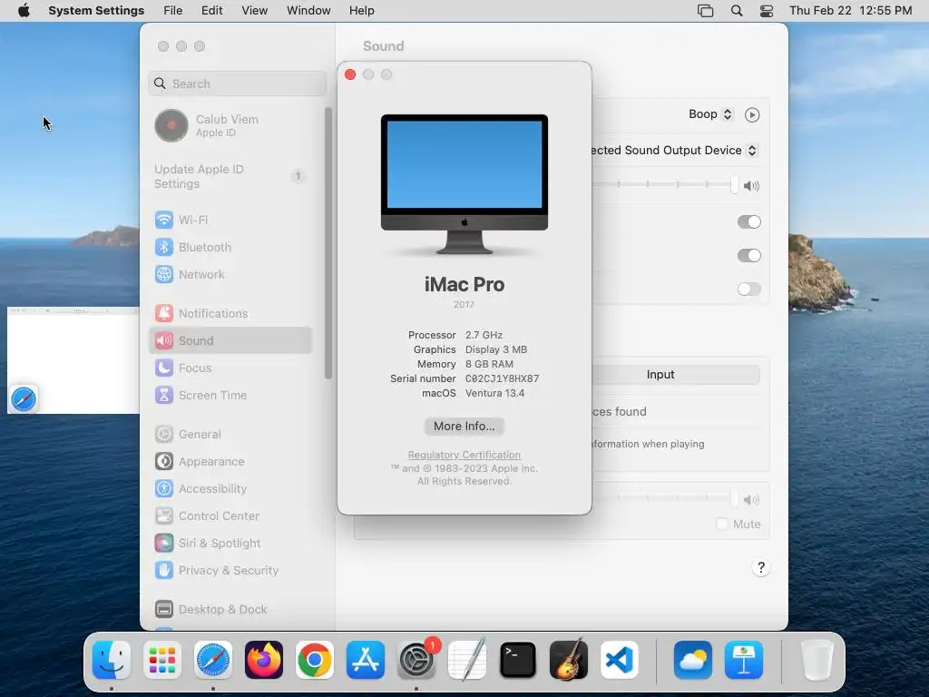Turn off the second Sound toggle switch

point(748,256)
